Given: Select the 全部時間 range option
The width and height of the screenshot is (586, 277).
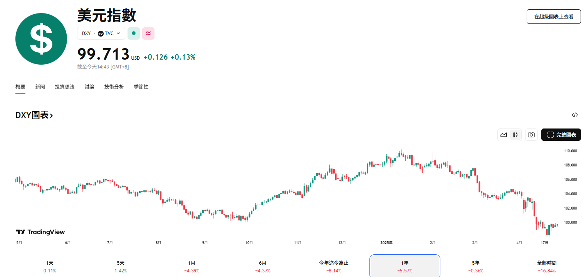Looking at the screenshot, I should (547, 266).
